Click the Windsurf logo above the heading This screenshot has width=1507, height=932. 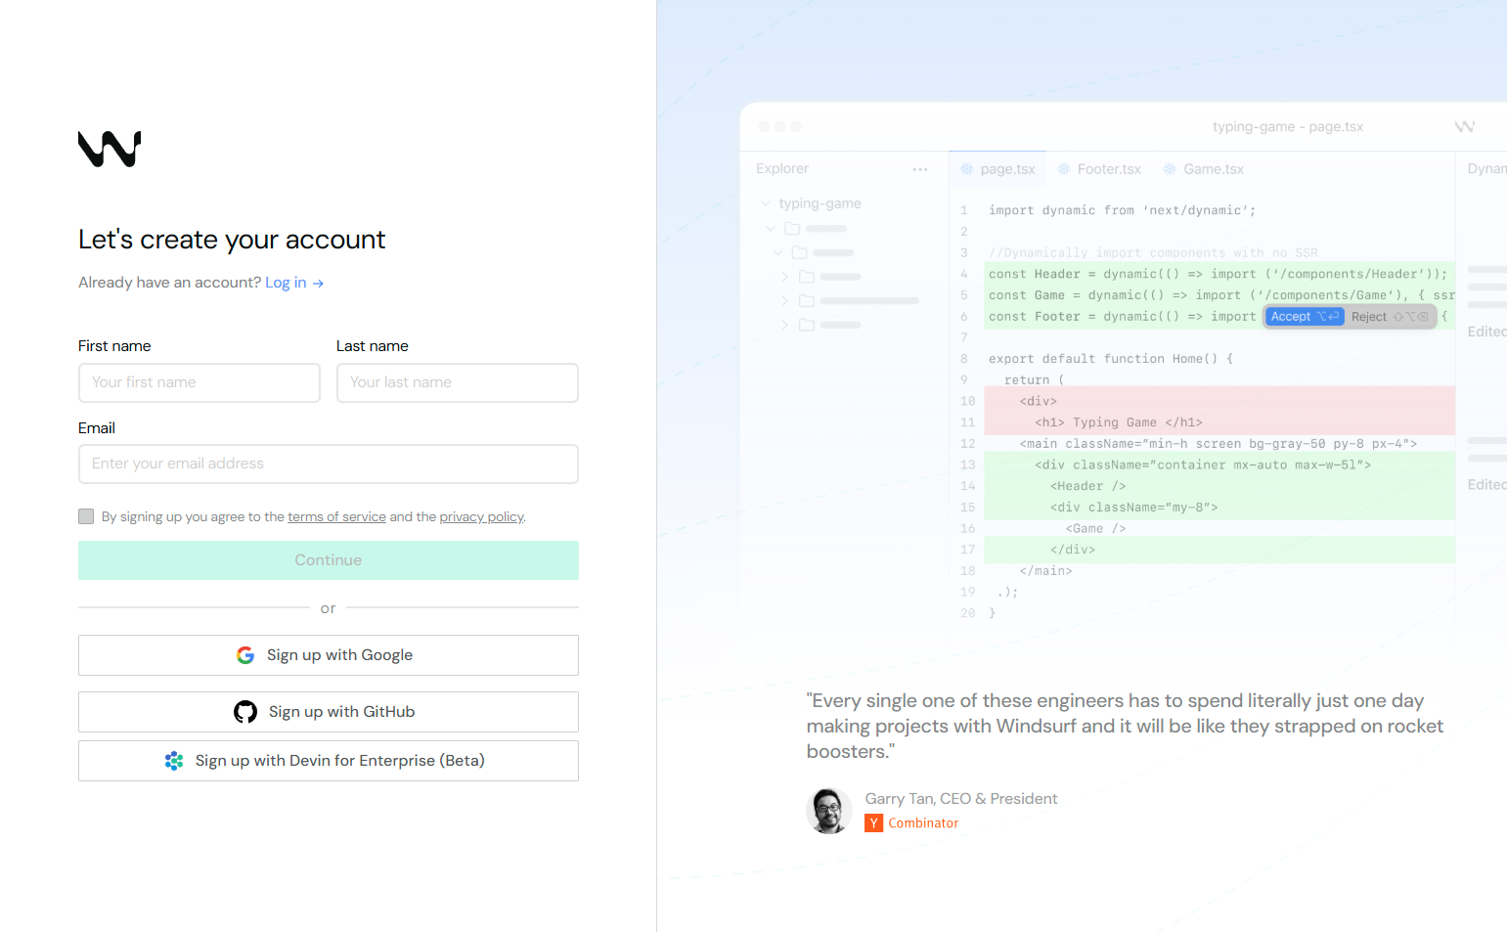(110, 149)
